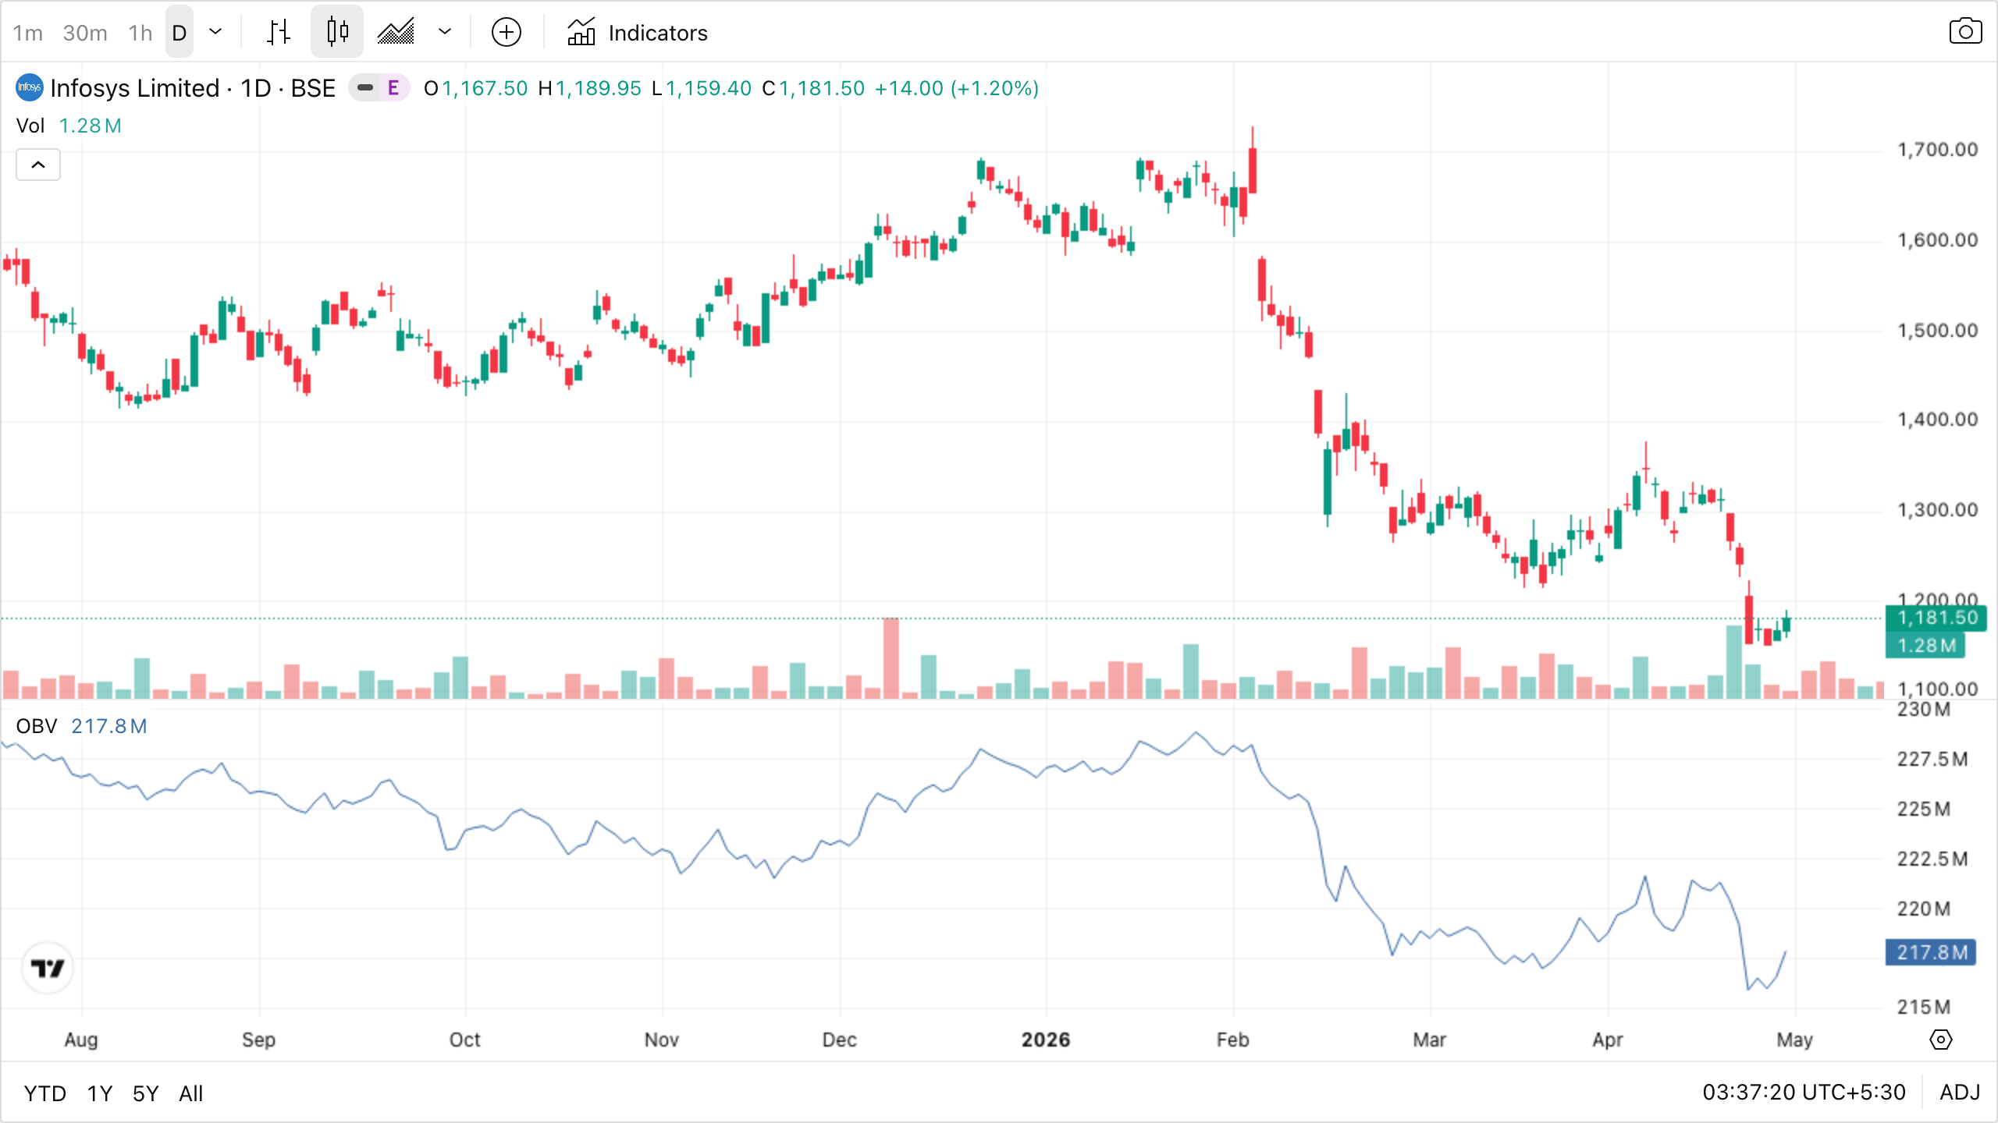The width and height of the screenshot is (1998, 1123).
Task: Click the change value +14.00 (+1.20%)
Action: [957, 88]
